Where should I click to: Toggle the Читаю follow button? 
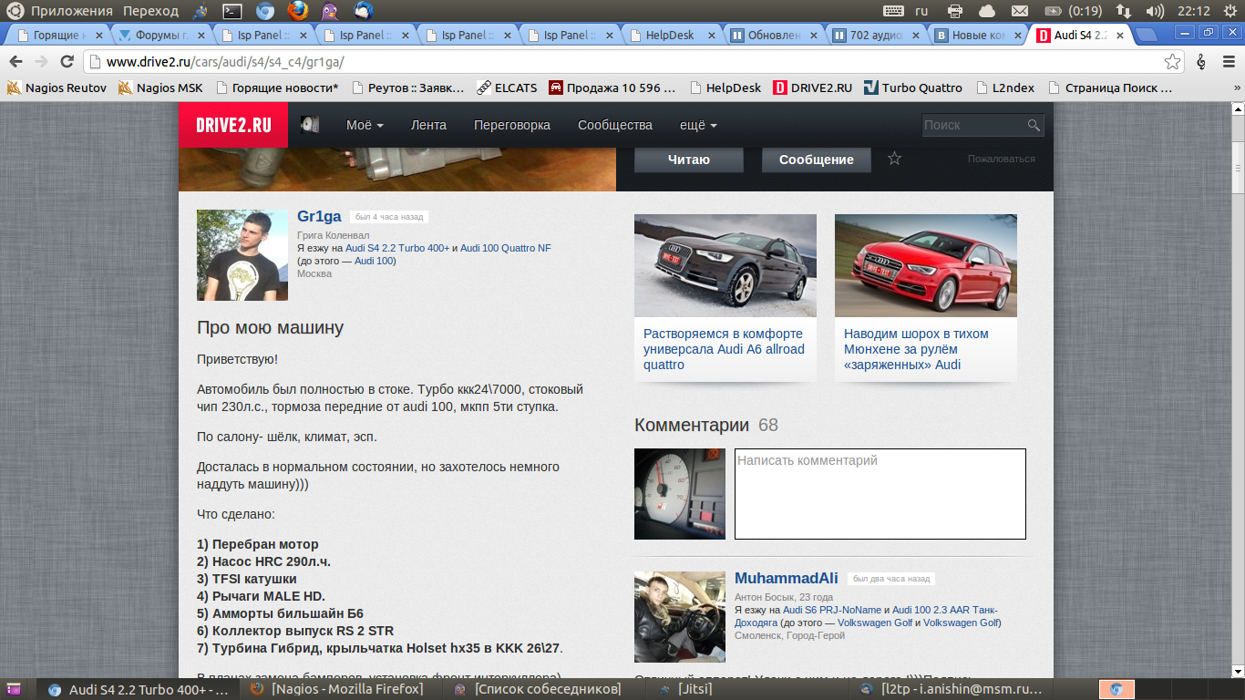[x=688, y=160]
